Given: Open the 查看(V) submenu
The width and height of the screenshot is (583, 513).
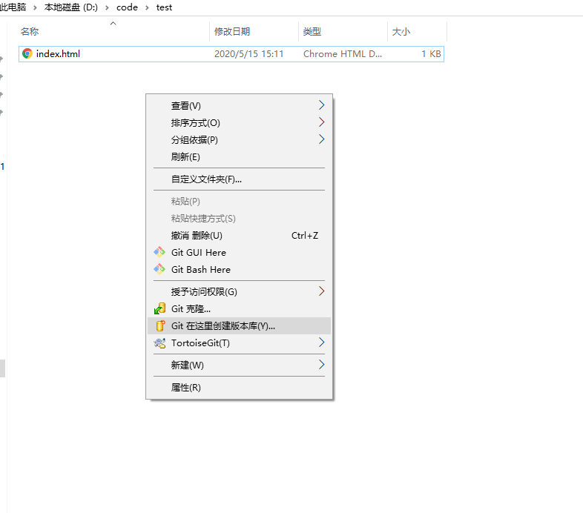Looking at the screenshot, I should point(239,105).
